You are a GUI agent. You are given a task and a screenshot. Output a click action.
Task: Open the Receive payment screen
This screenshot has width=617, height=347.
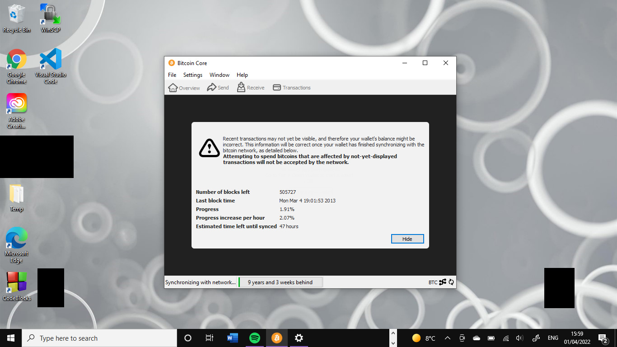tap(250, 87)
